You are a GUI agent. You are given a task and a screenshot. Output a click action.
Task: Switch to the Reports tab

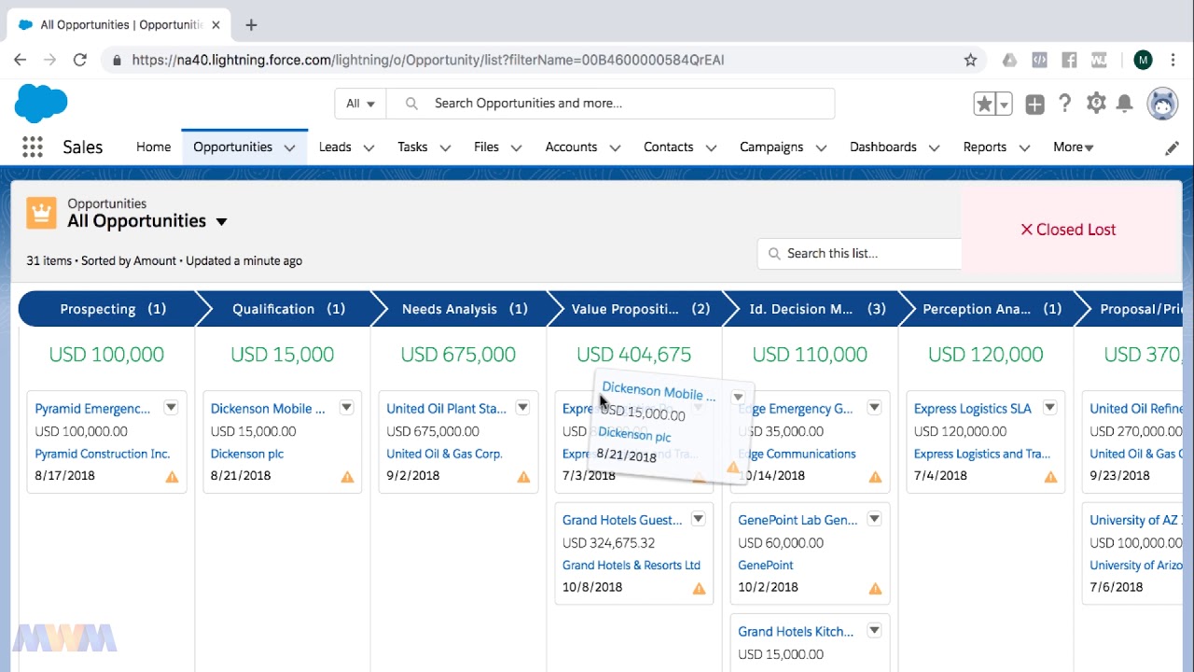click(x=984, y=147)
